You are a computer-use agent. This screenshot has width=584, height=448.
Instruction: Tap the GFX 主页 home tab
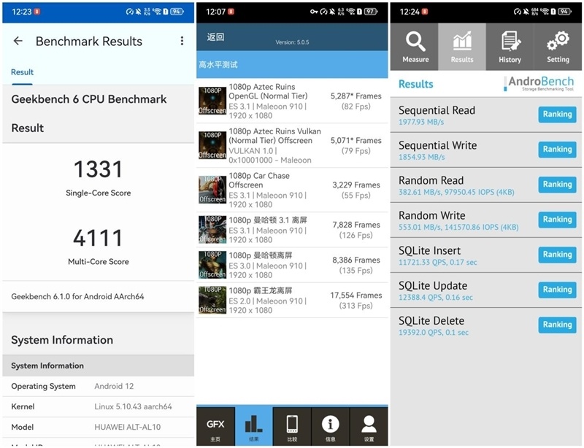pos(215,427)
